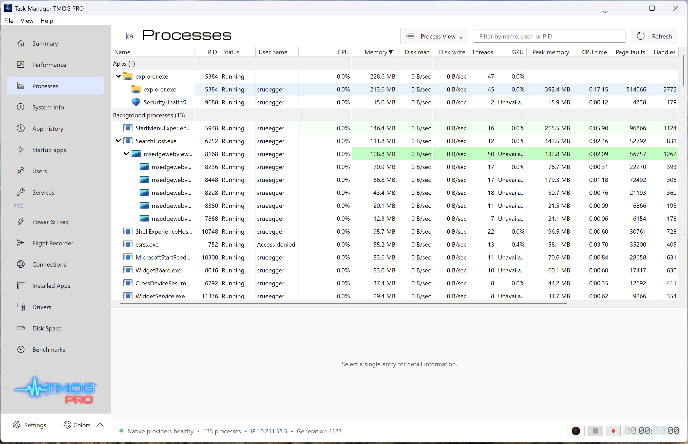Select the csrss.exe process row
688x444 pixels.
[x=395, y=245]
